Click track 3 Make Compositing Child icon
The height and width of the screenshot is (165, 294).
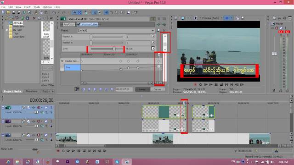click(51, 140)
